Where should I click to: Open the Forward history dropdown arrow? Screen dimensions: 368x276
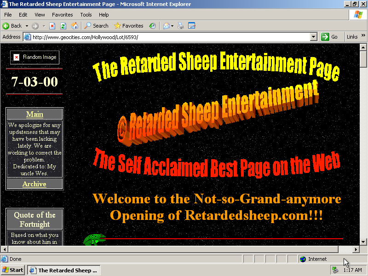click(44, 26)
